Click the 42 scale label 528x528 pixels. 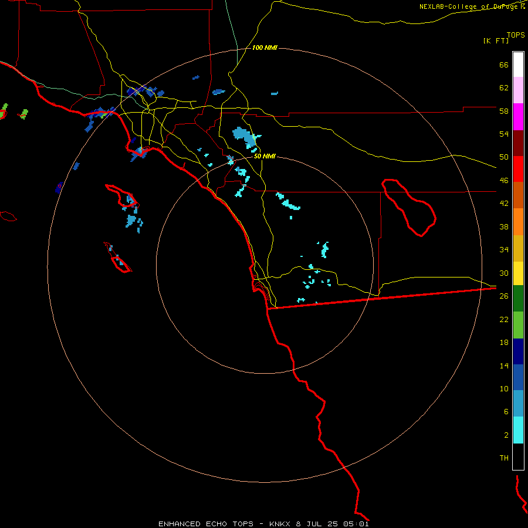[x=504, y=204]
